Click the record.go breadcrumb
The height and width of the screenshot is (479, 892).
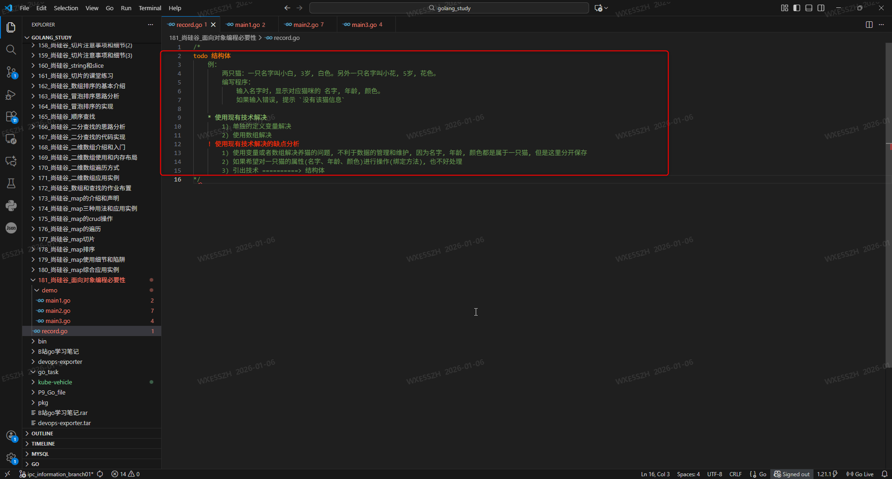[282, 38]
